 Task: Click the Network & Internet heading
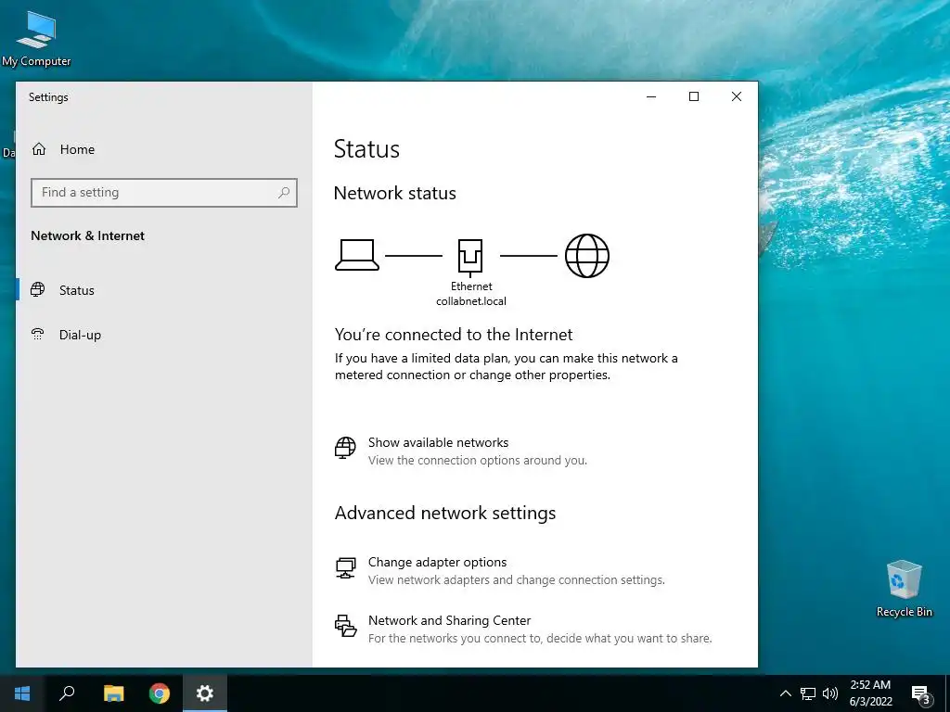88,235
